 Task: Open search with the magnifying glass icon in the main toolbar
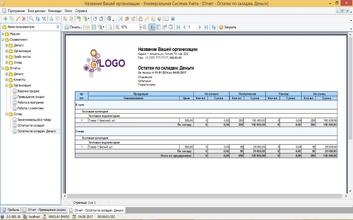(x=32, y=19)
